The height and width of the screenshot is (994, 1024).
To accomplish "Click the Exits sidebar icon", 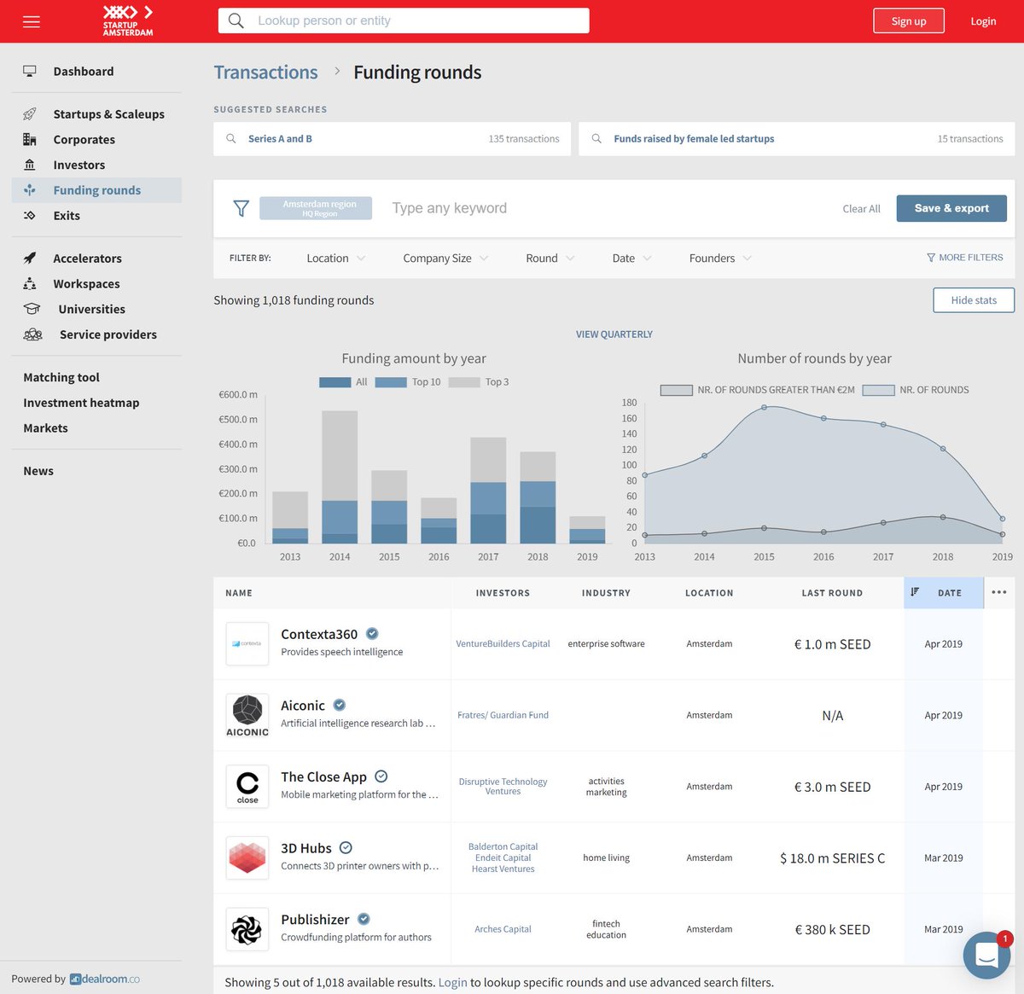I will click(30, 216).
